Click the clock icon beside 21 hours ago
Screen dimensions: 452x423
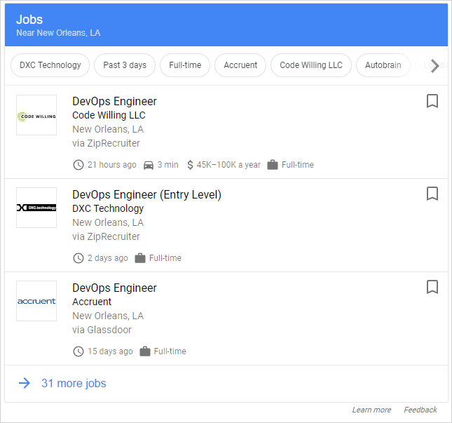[x=78, y=165]
